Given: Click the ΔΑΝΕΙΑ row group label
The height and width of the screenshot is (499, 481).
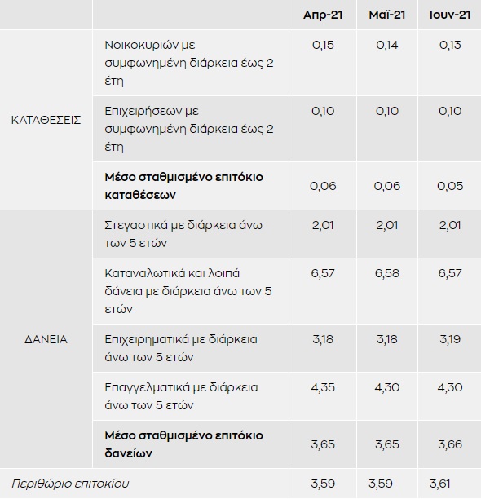Looking at the screenshot, I should tap(46, 339).
